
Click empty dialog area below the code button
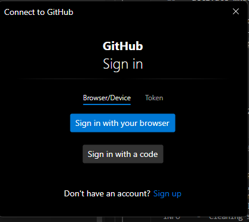[x=123, y=176]
